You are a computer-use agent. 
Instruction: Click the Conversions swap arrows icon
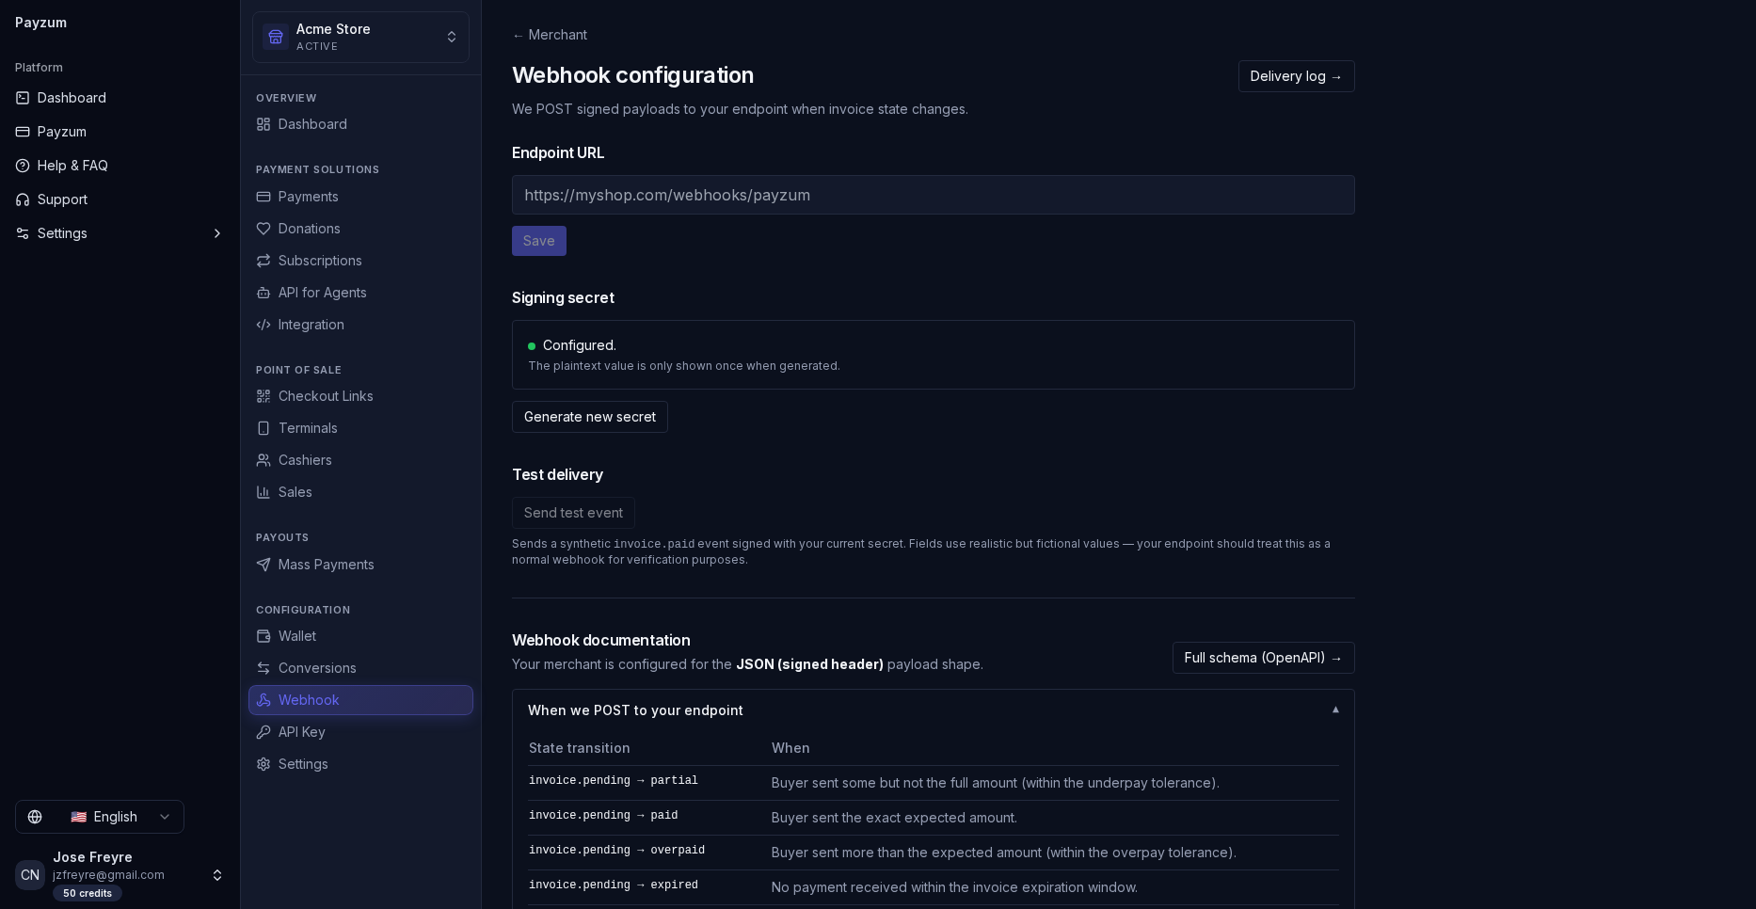click(263, 668)
